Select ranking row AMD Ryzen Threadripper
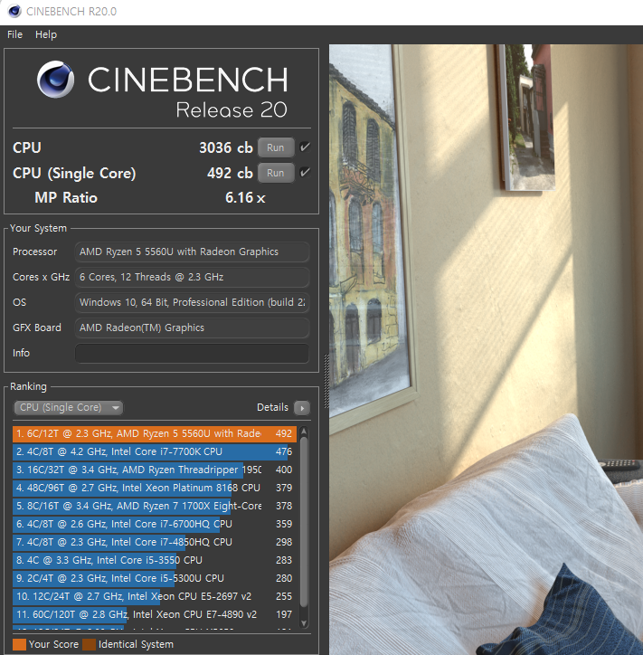The height and width of the screenshot is (655, 643). point(155,470)
